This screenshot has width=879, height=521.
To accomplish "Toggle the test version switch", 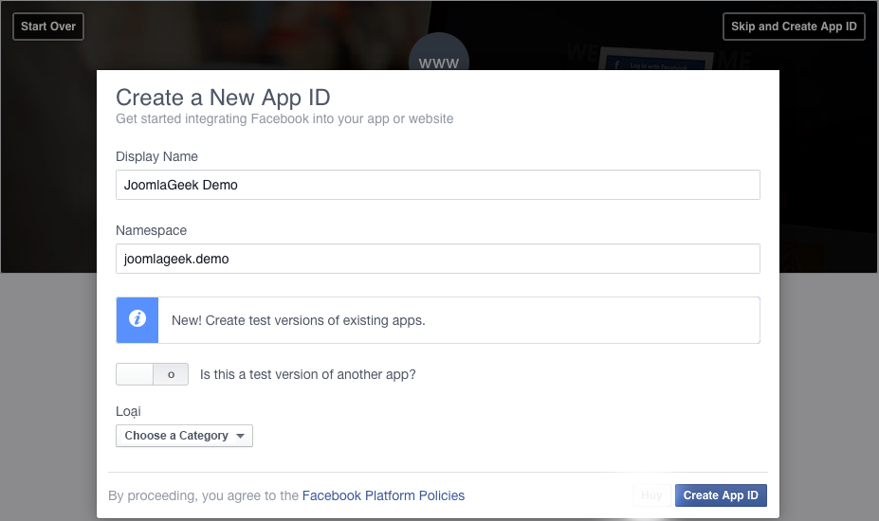I will (152, 374).
